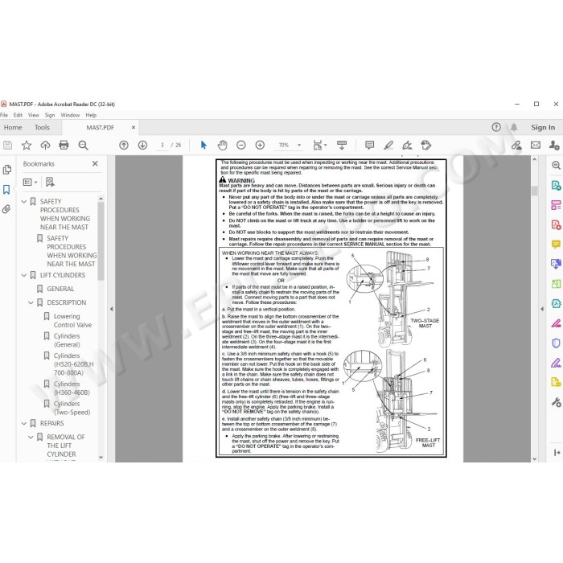563x563 pixels.
Task: Click document vertical scrollbar down arrow
Action: (x=534, y=458)
